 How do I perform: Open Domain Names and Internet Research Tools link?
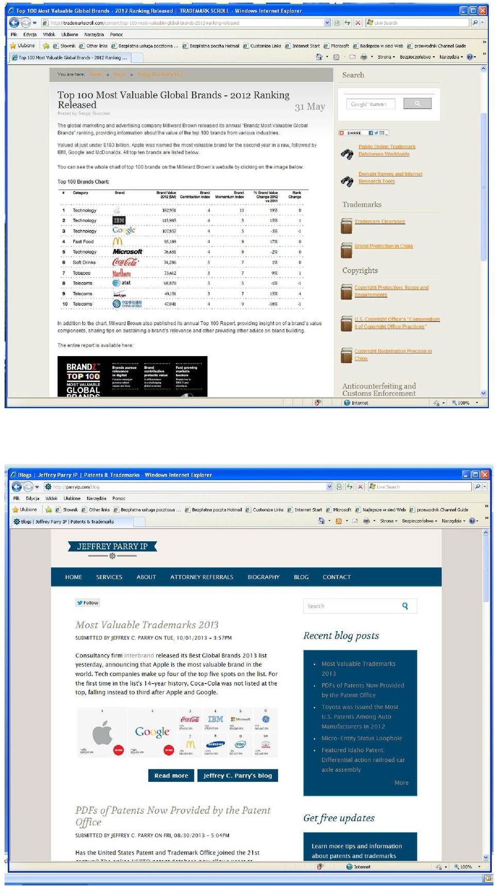point(390,178)
